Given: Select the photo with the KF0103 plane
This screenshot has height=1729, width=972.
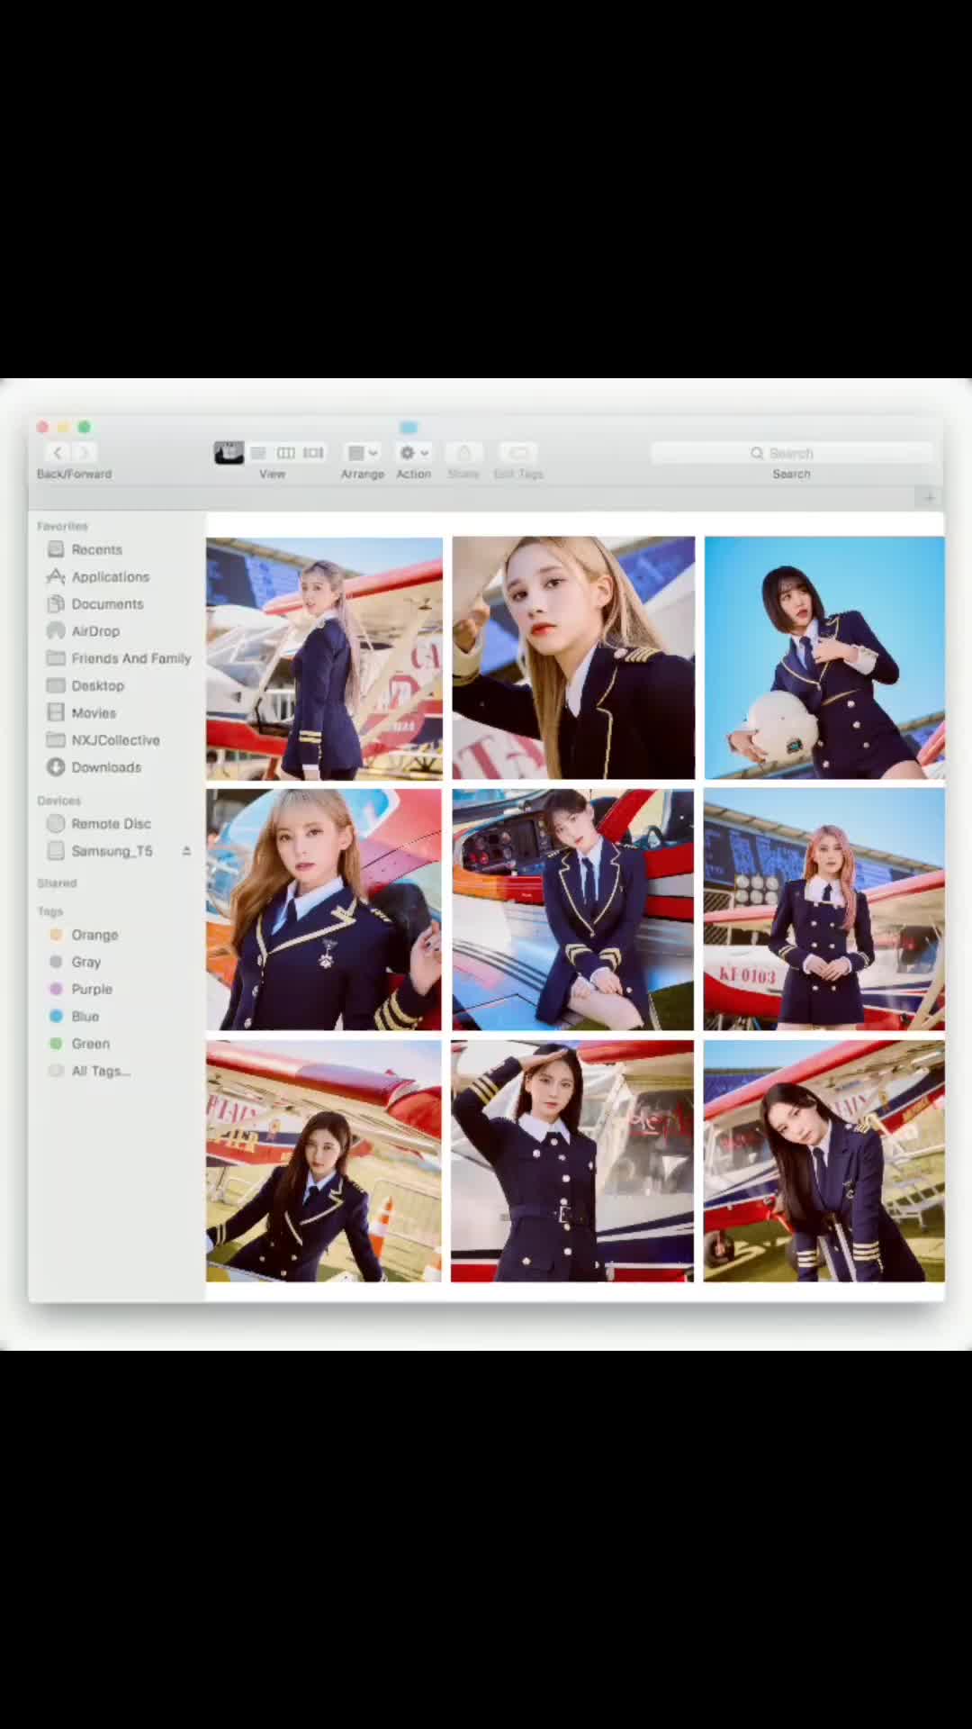Looking at the screenshot, I should point(824,910).
